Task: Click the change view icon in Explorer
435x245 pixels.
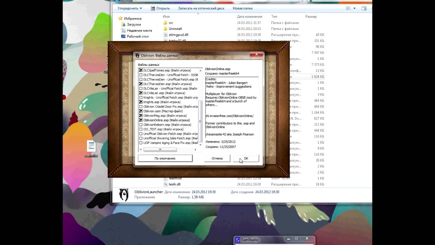Action: (x=348, y=8)
